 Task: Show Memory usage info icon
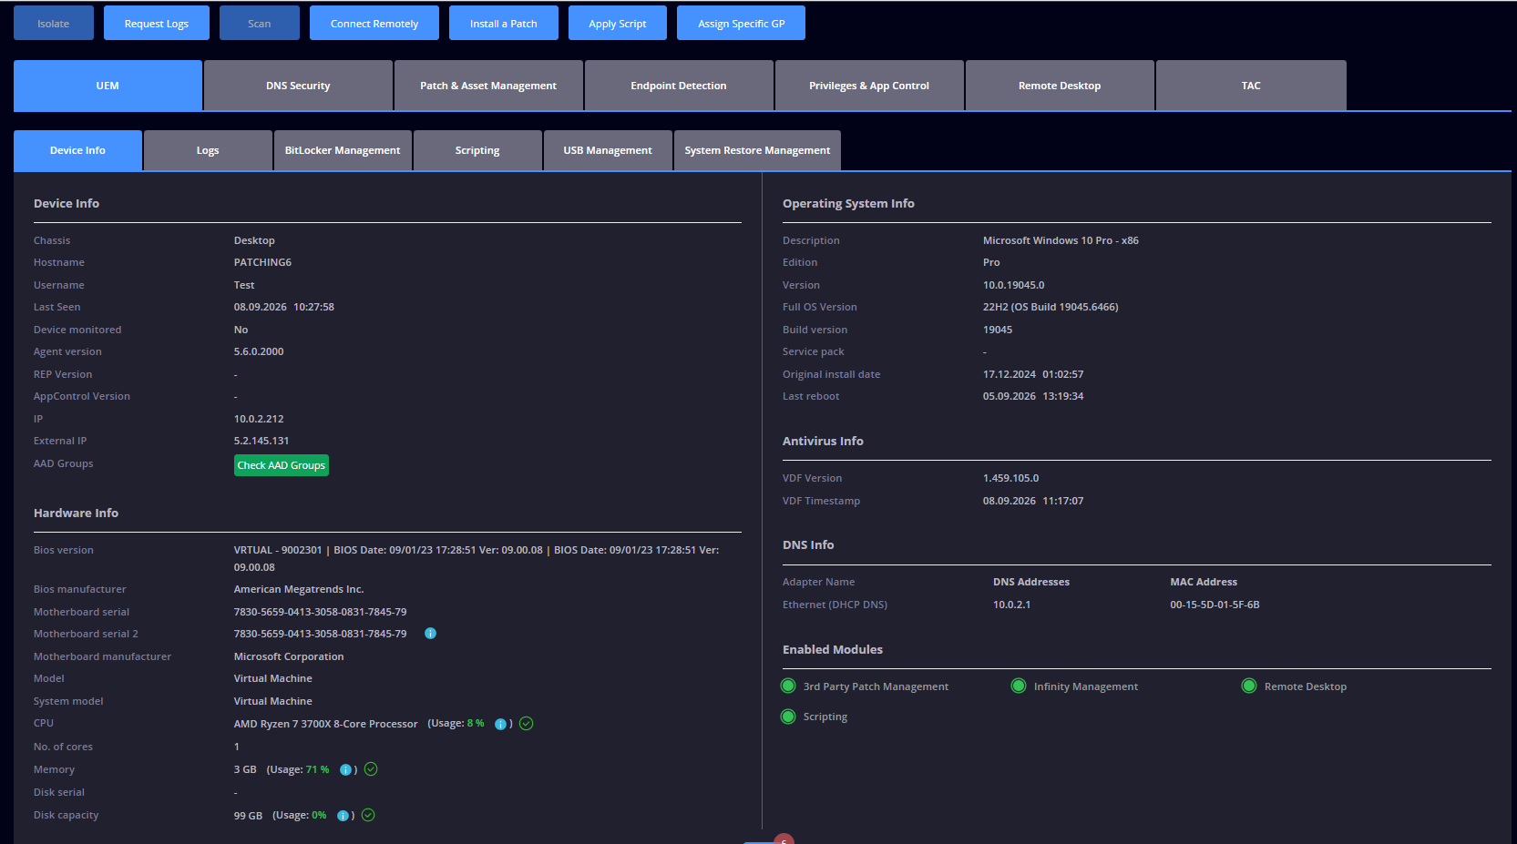coord(345,770)
